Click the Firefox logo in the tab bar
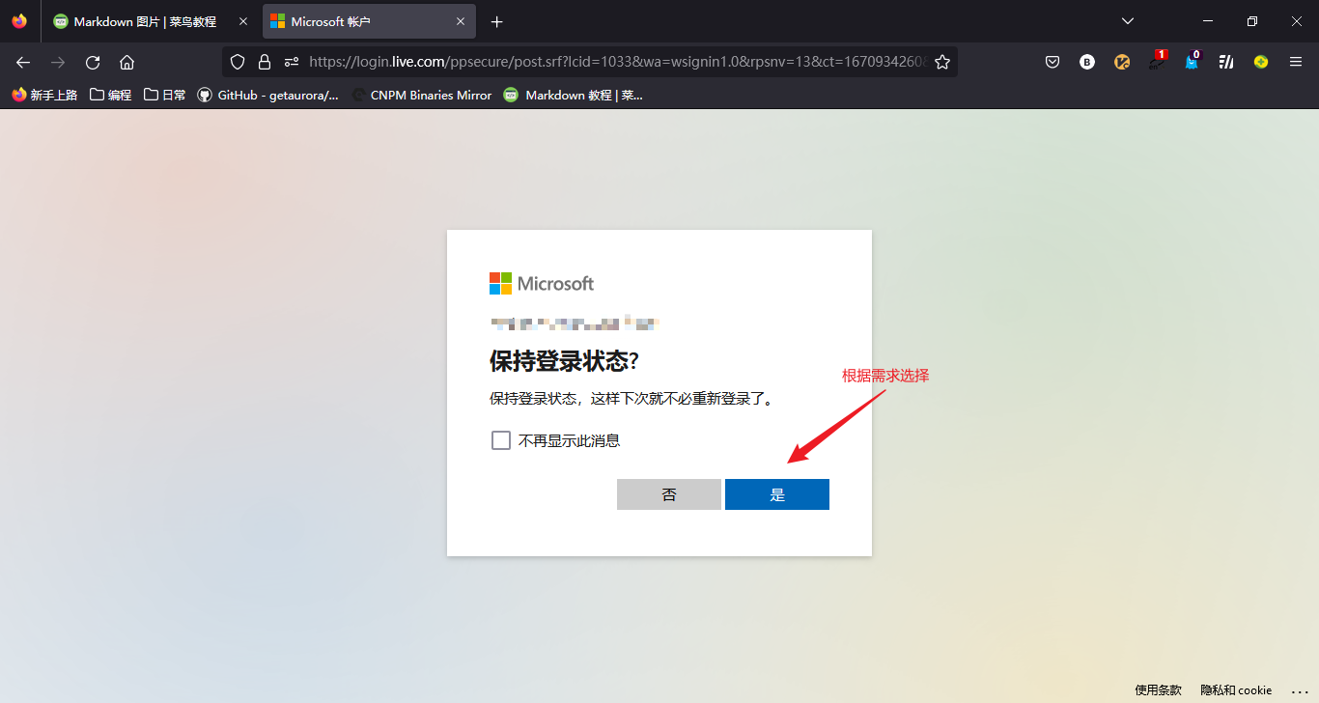The height and width of the screenshot is (703, 1319). pos(19,20)
